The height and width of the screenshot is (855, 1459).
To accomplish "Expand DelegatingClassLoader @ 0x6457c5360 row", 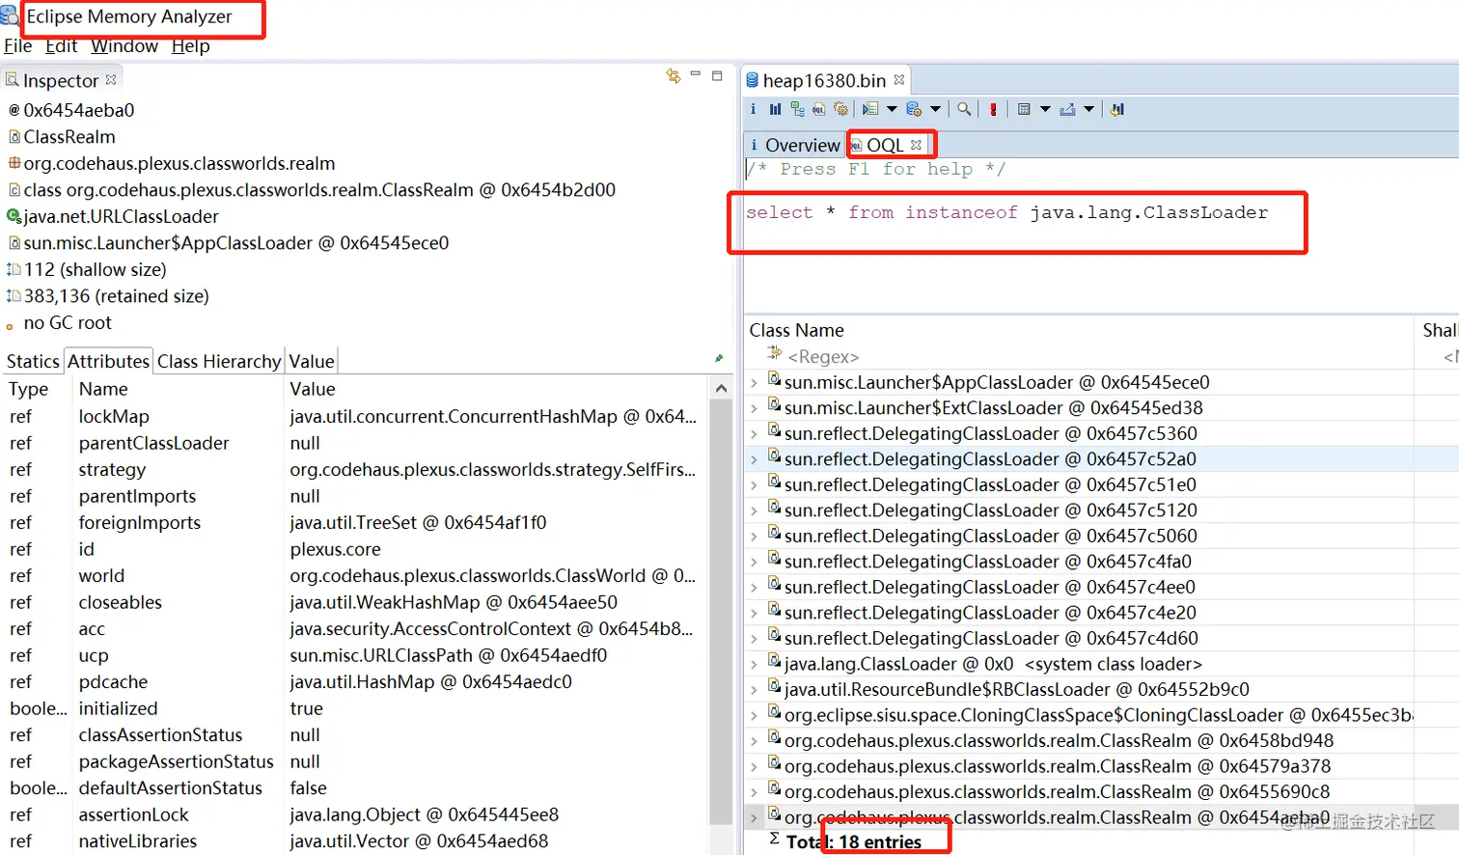I will [755, 434].
